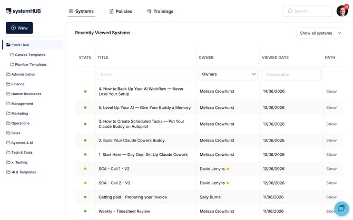353x220 pixels.
Task: Open the Finance folder
Action: point(15,84)
